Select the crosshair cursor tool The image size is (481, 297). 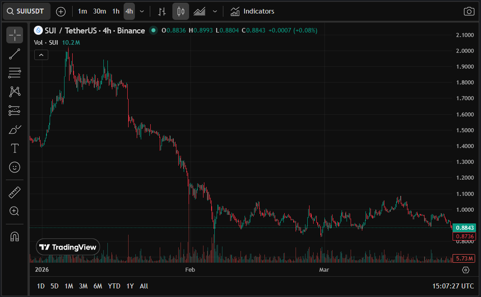tap(14, 35)
